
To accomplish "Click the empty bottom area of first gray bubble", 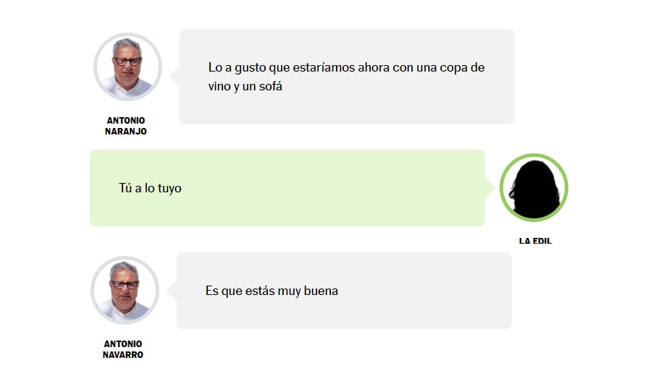I will 347,110.
